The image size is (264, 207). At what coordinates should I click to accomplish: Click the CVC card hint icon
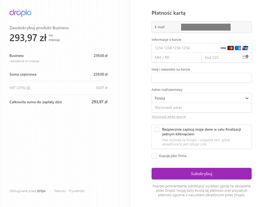pyautogui.click(x=245, y=57)
